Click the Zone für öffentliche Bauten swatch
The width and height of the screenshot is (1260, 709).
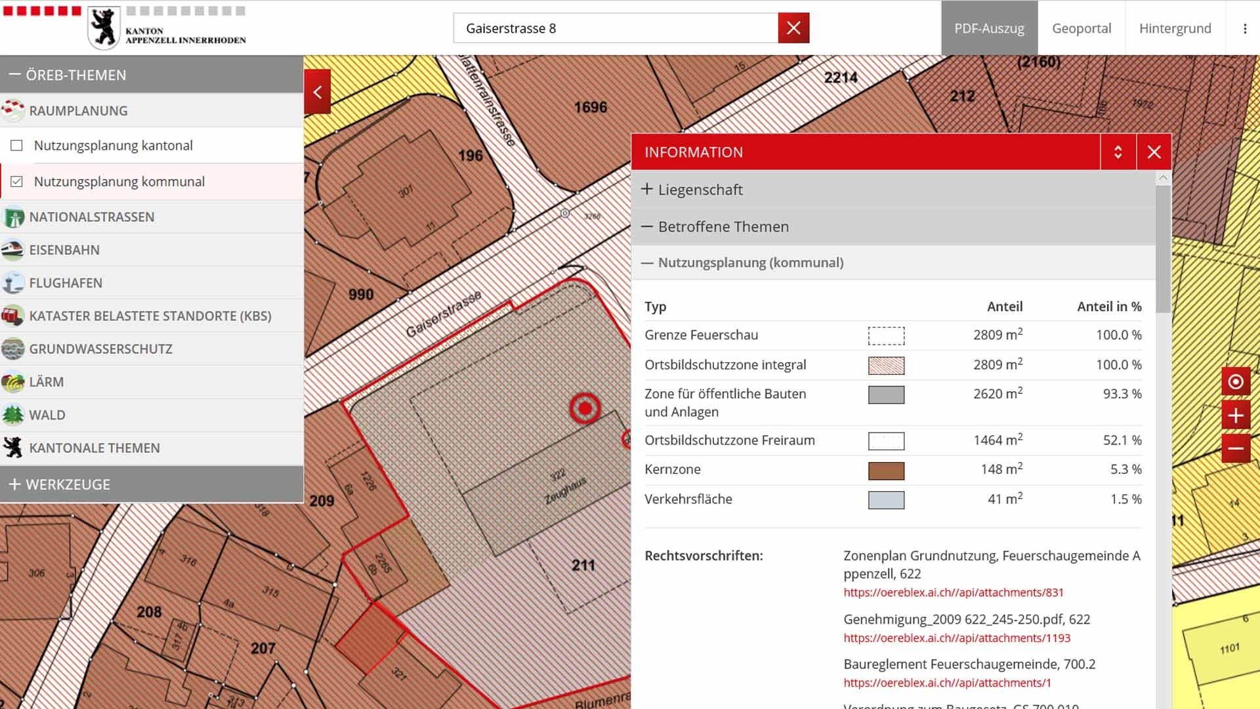click(x=886, y=395)
